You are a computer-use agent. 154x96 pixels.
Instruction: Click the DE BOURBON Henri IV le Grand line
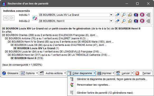pos(61,42)
